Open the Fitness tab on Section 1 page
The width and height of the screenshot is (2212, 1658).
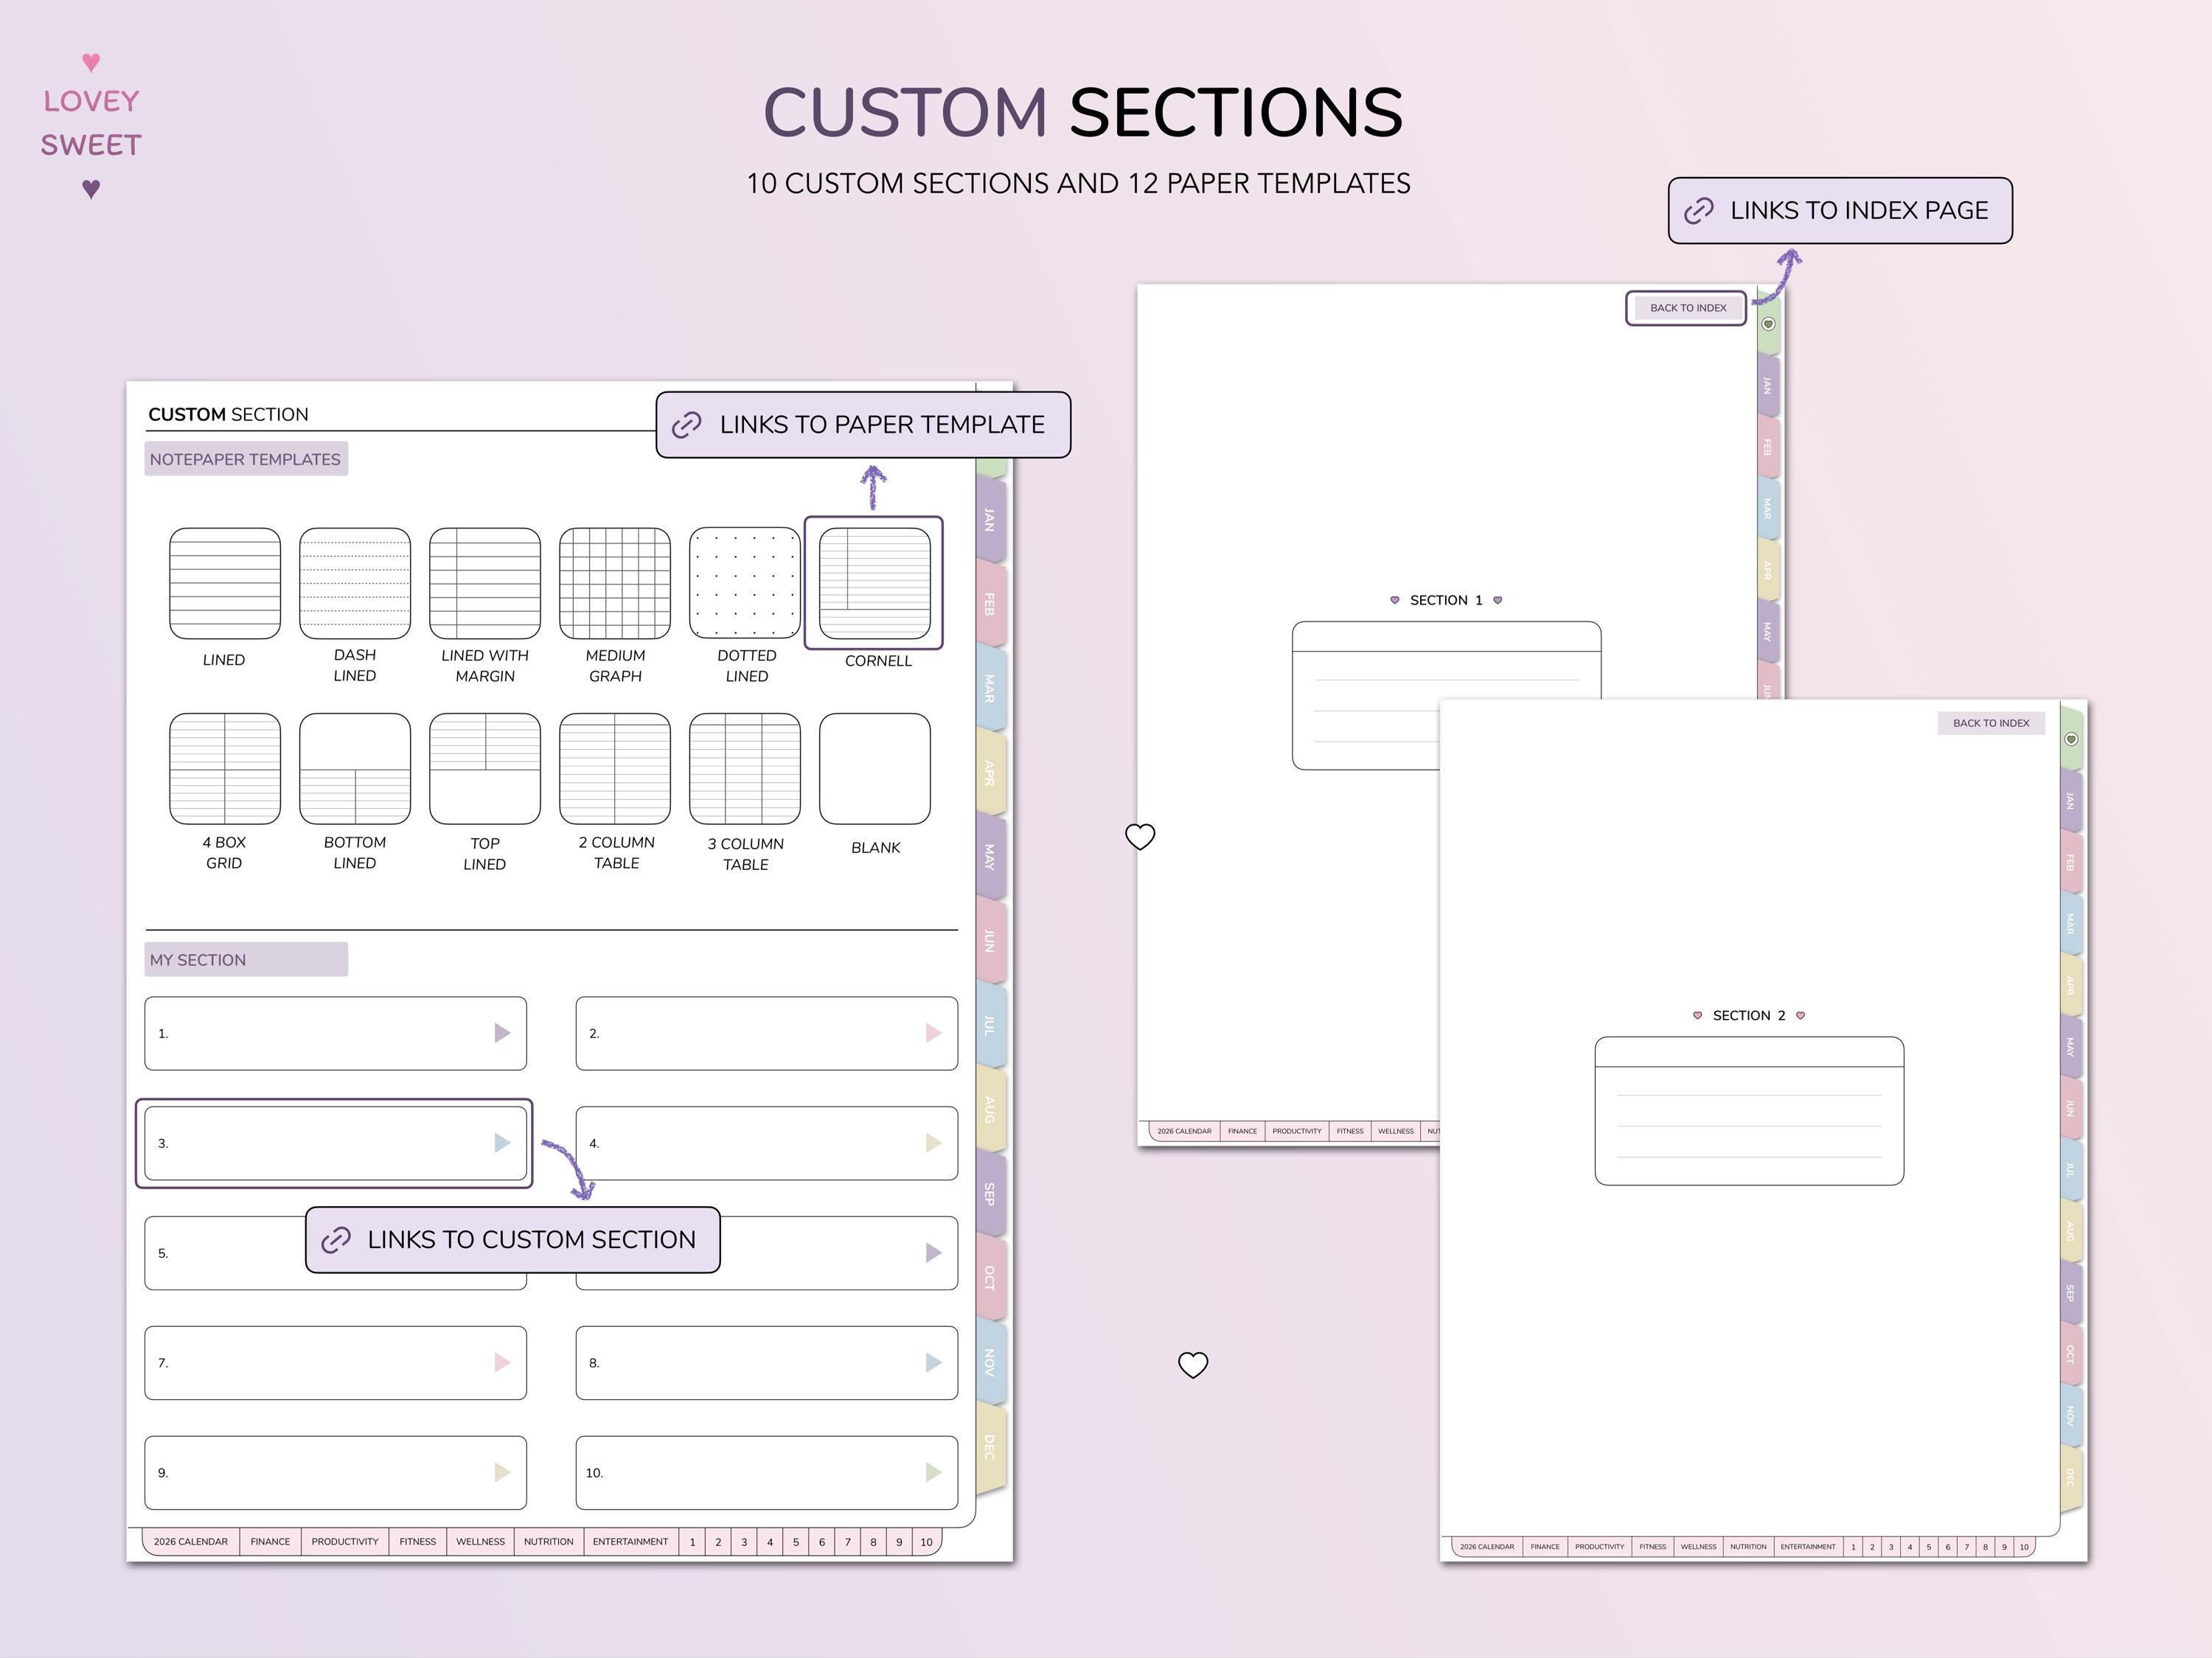[x=1350, y=1131]
